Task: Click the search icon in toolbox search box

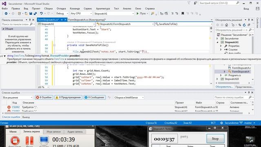Action: click(31, 24)
